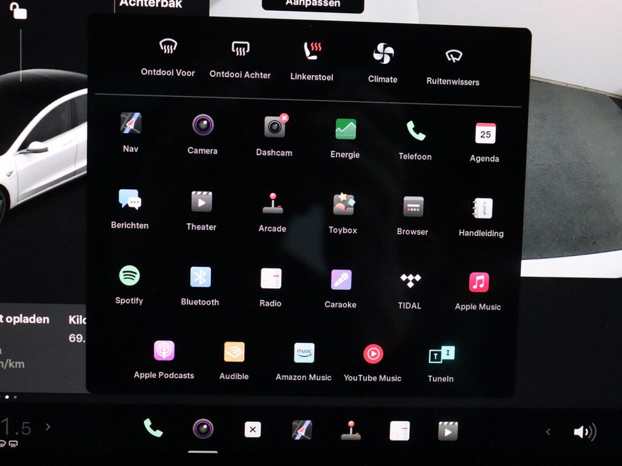Launch Spotify from the app grid
622x466 pixels.
(x=130, y=276)
